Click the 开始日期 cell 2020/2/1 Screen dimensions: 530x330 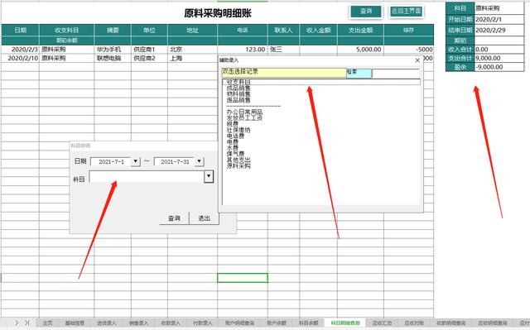pyautogui.click(x=499, y=19)
